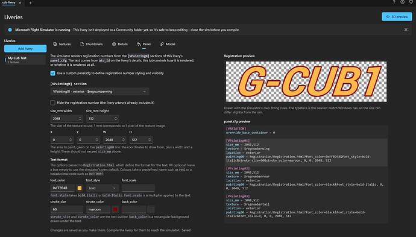Switch to the Thumbnails tab
Screen dimensions: 416x237
91,44
